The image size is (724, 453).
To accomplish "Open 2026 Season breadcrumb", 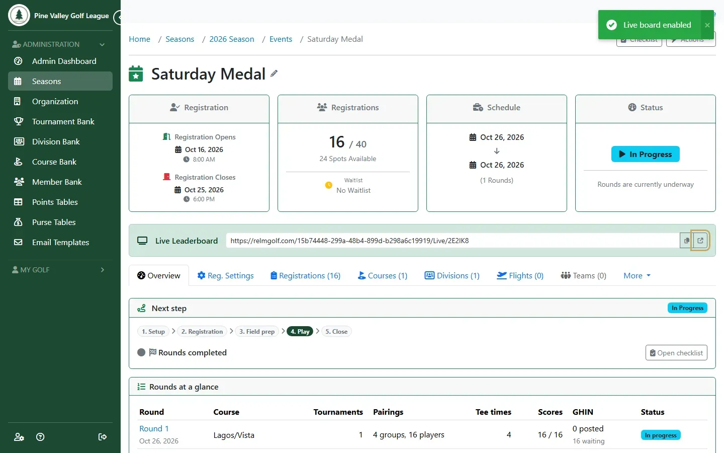I will point(232,39).
